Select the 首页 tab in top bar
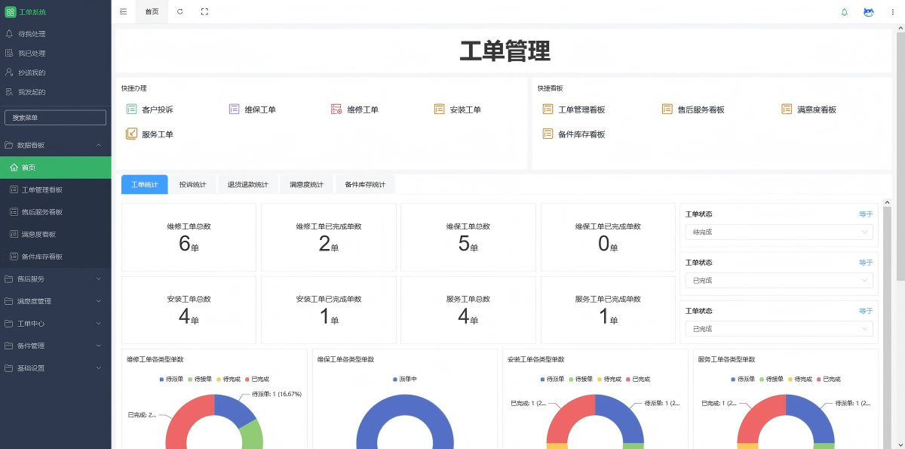 (152, 11)
